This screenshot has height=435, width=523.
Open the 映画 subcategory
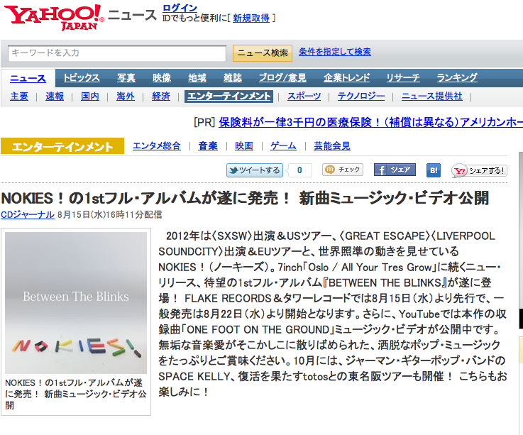click(x=244, y=146)
